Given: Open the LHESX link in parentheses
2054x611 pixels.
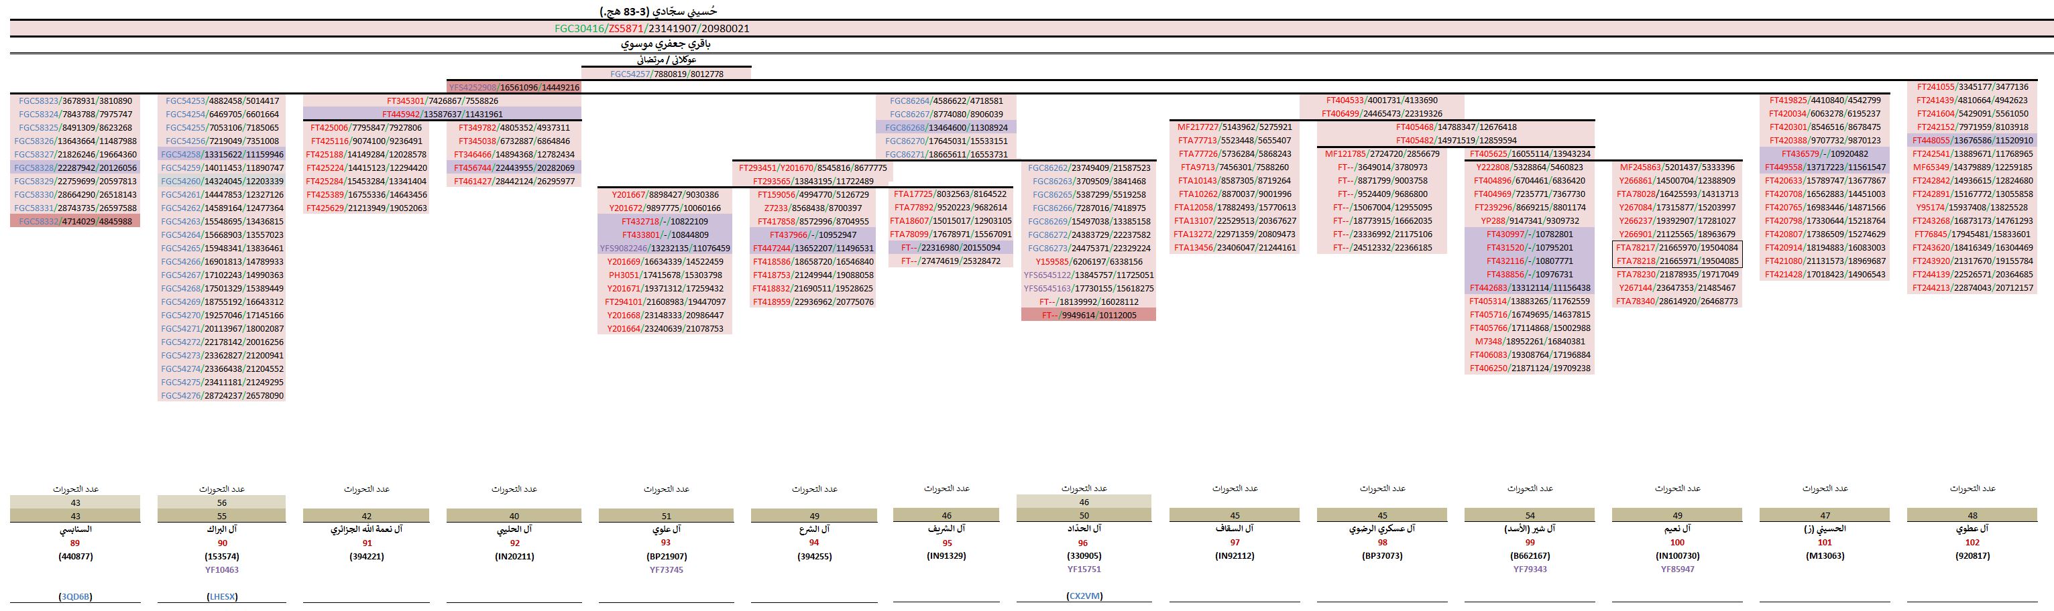Looking at the screenshot, I should (222, 596).
